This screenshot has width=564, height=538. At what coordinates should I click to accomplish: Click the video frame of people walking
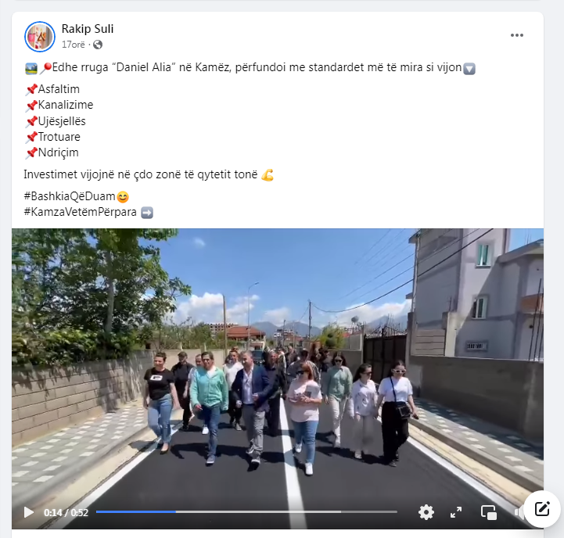point(278,367)
